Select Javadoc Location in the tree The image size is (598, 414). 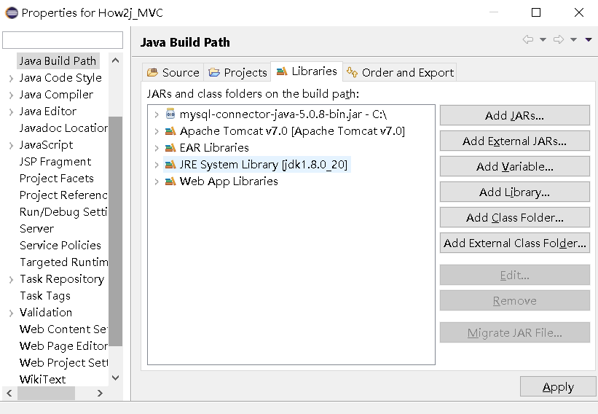pyautogui.click(x=63, y=128)
